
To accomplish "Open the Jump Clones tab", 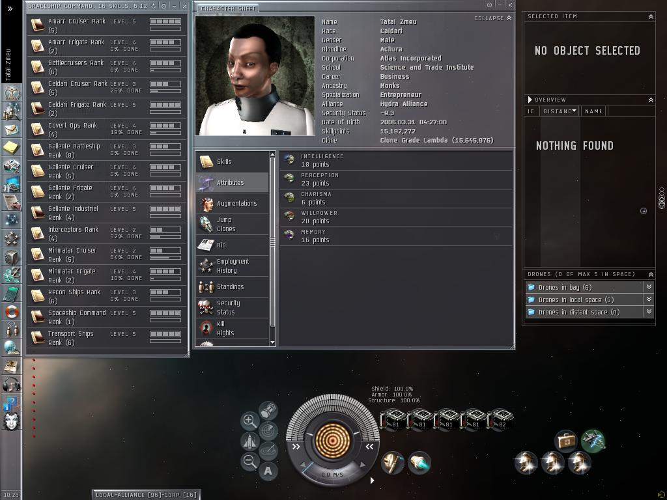I will 233,224.
